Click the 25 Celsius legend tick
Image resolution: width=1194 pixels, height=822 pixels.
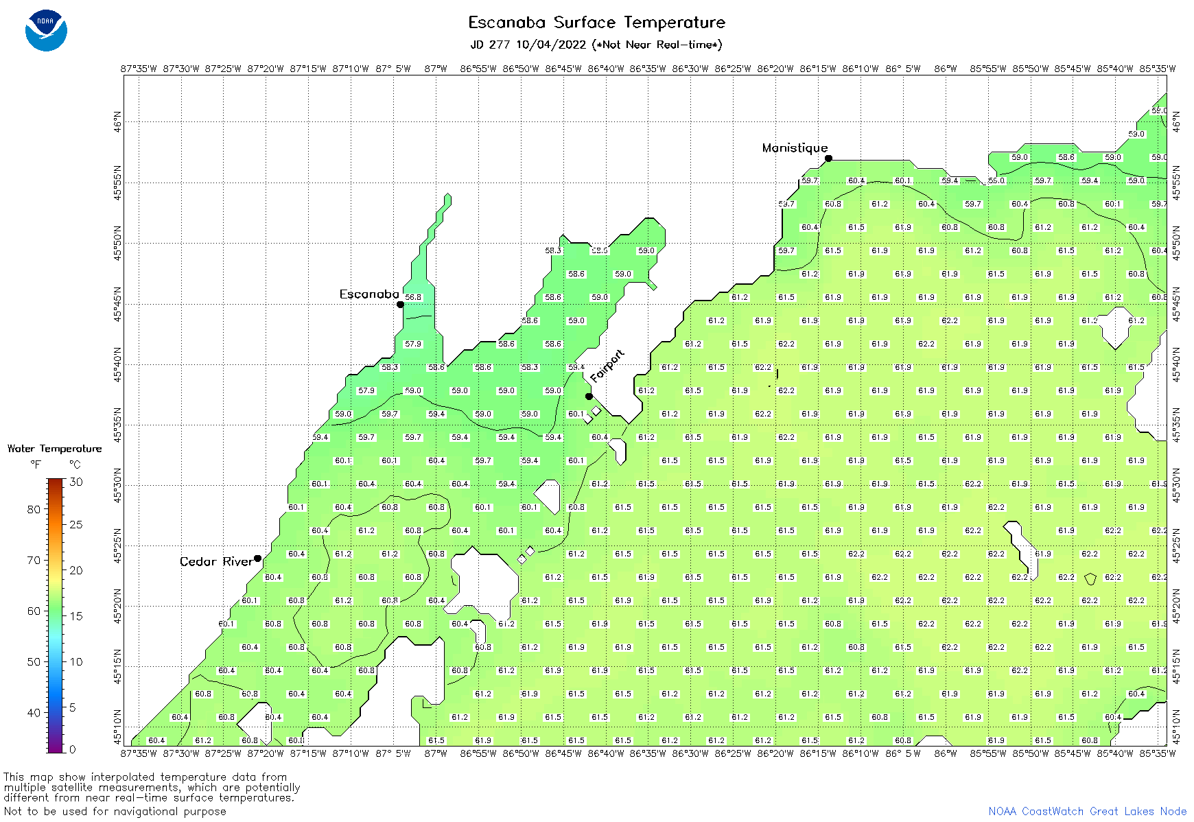pos(76,524)
